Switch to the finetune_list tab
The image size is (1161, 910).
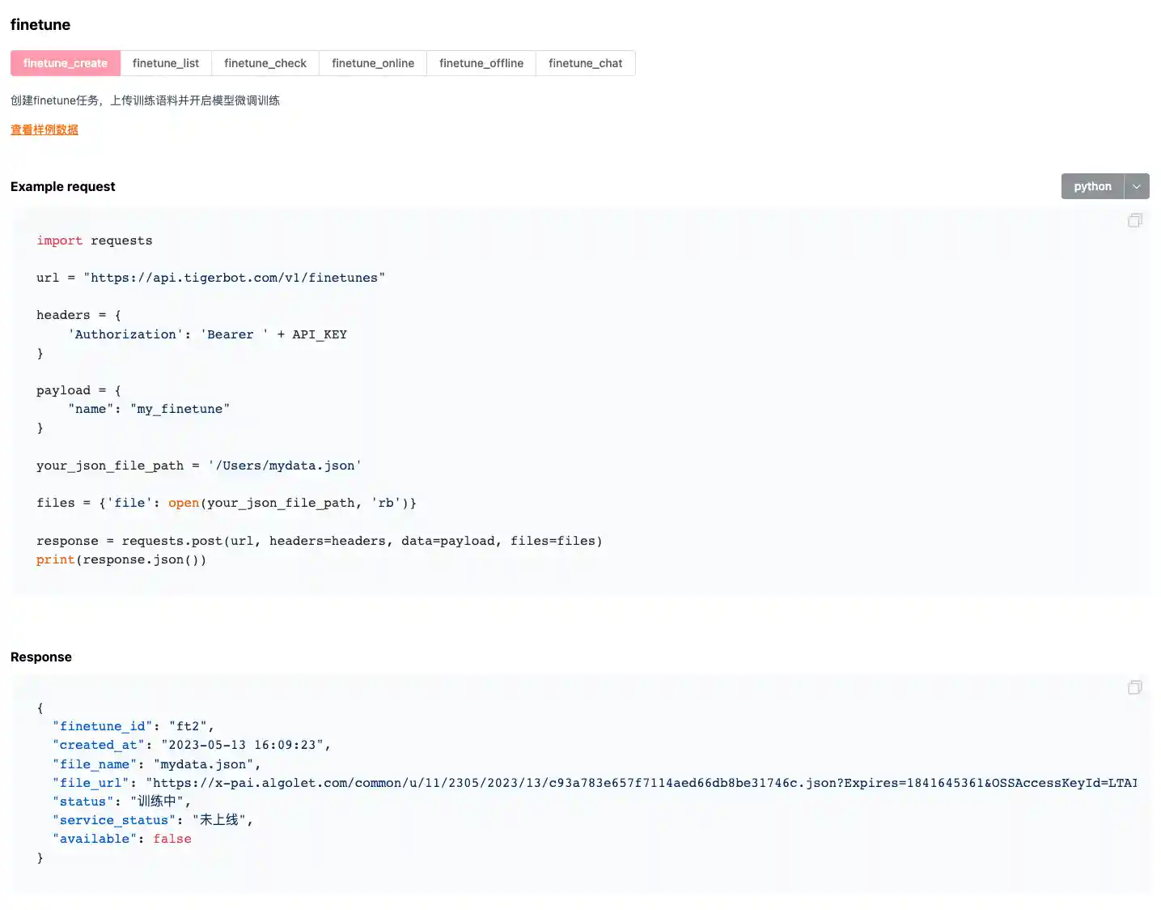coord(165,62)
